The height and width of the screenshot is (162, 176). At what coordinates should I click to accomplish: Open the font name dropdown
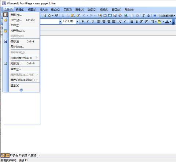60,22
